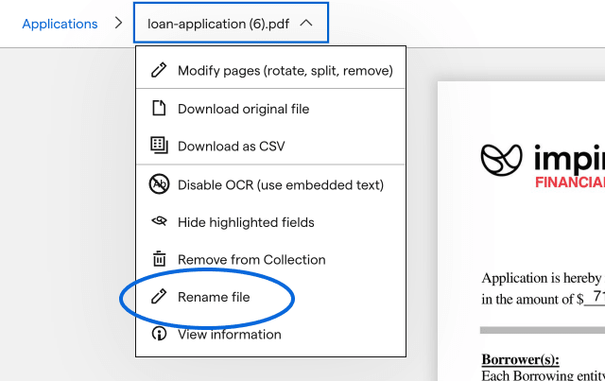Click the chevron arrow beside the file name
Viewport: 605px width, 381px height.
coord(306,23)
